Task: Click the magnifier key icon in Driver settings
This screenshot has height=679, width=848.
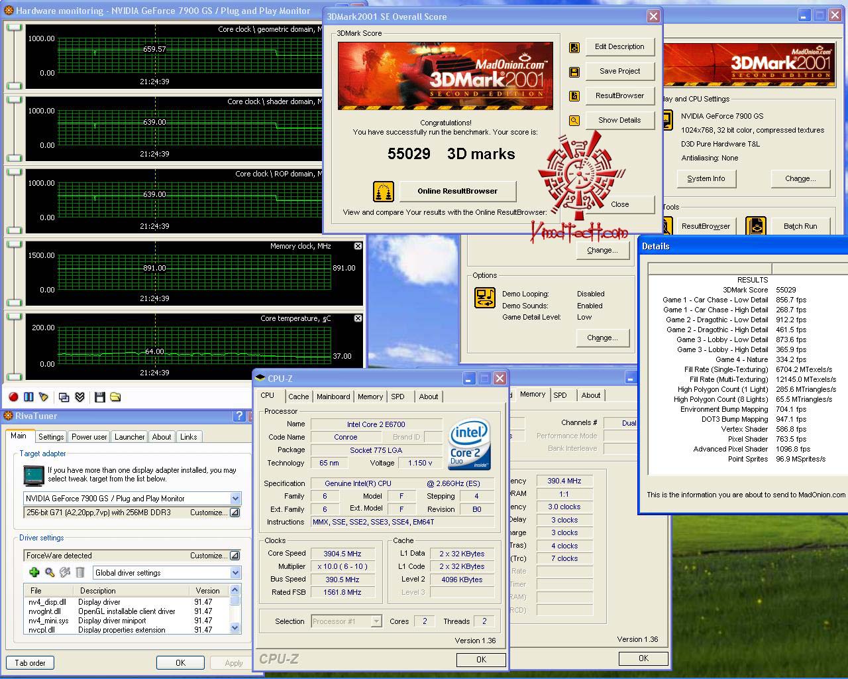Action: (50, 572)
